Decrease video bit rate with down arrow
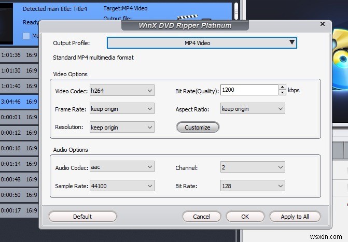The height and width of the screenshot is (242, 348). coord(282,92)
